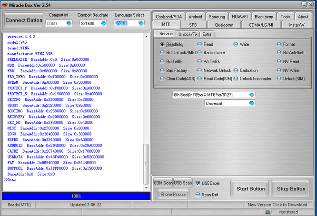The height and width of the screenshot is (216, 317).
Task: Switch to the Blackberry tab
Action: pyautogui.click(x=264, y=17)
